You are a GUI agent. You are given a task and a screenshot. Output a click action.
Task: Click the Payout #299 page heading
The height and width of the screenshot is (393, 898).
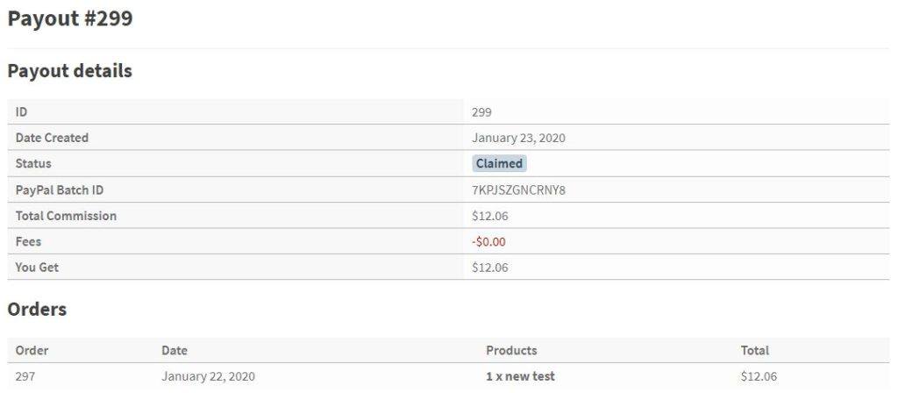point(70,18)
